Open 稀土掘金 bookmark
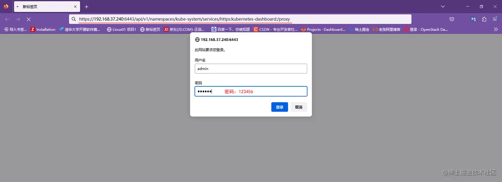502x182 pixels. point(359,29)
